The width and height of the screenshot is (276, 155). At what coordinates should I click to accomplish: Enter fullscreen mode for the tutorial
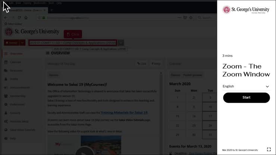(x=269, y=149)
